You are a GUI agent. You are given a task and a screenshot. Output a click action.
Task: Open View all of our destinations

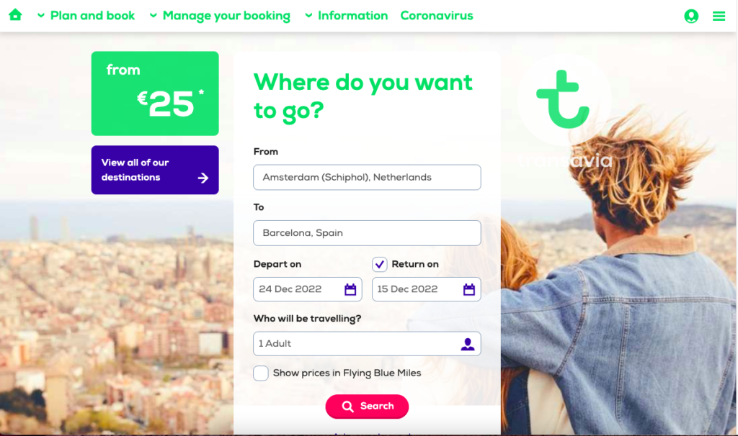[x=155, y=170]
